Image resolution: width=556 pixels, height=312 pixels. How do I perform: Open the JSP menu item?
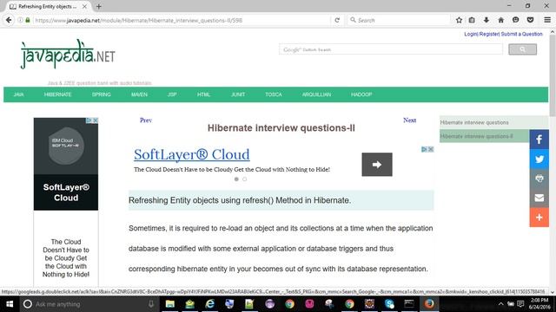[x=172, y=94]
